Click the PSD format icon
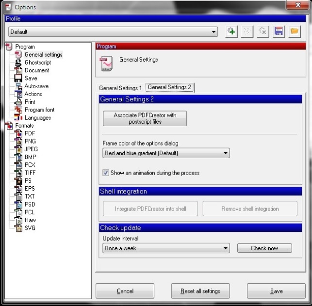312x306 pixels. pyautogui.click(x=18, y=204)
